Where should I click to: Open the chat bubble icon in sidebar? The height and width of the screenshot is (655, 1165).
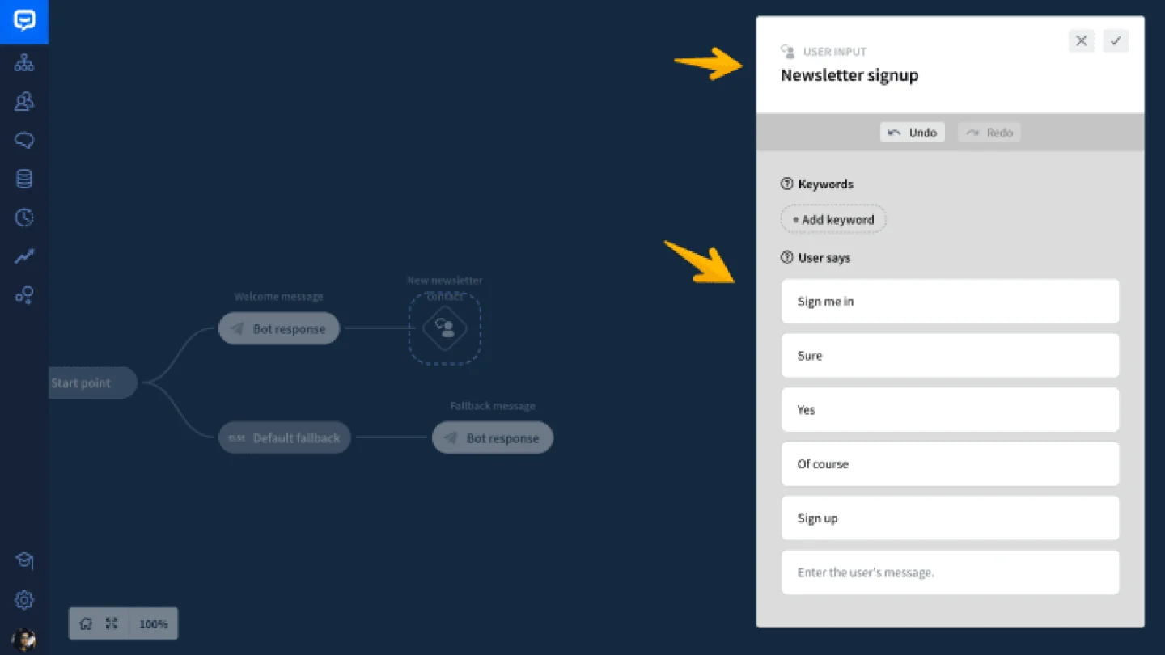[24, 140]
